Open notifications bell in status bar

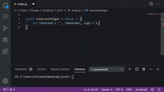159,89
